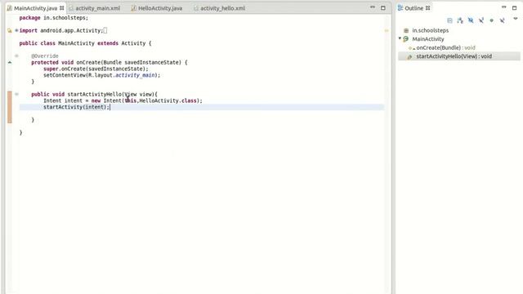
Task: Maximize the Outline view
Action: pyautogui.click(x=514, y=7)
